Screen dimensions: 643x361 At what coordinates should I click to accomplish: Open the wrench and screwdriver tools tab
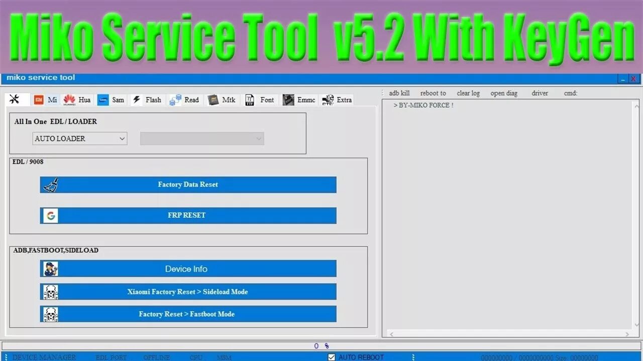coord(17,99)
